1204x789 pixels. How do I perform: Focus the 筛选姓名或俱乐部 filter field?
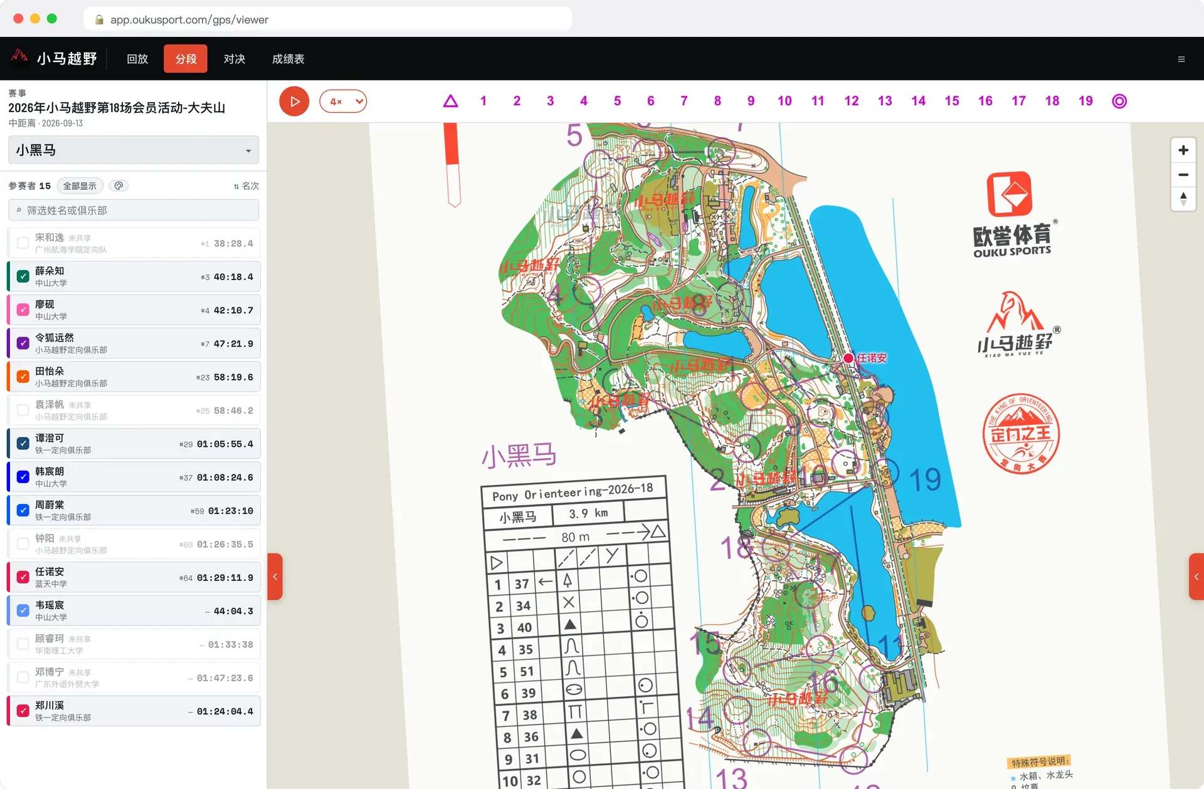click(134, 211)
